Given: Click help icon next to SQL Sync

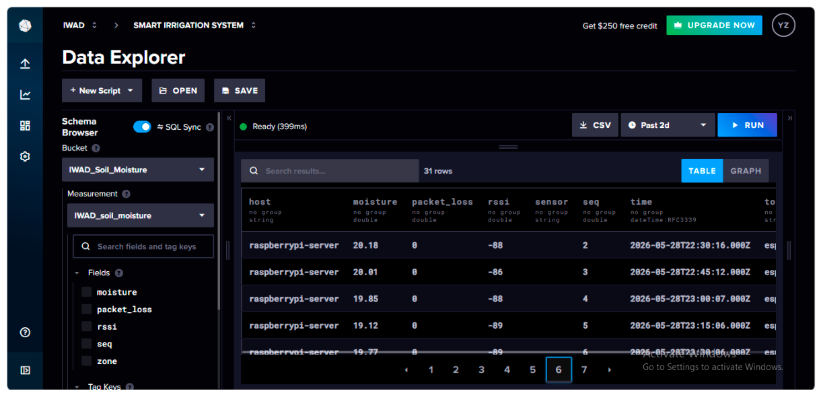Looking at the screenshot, I should click(210, 127).
